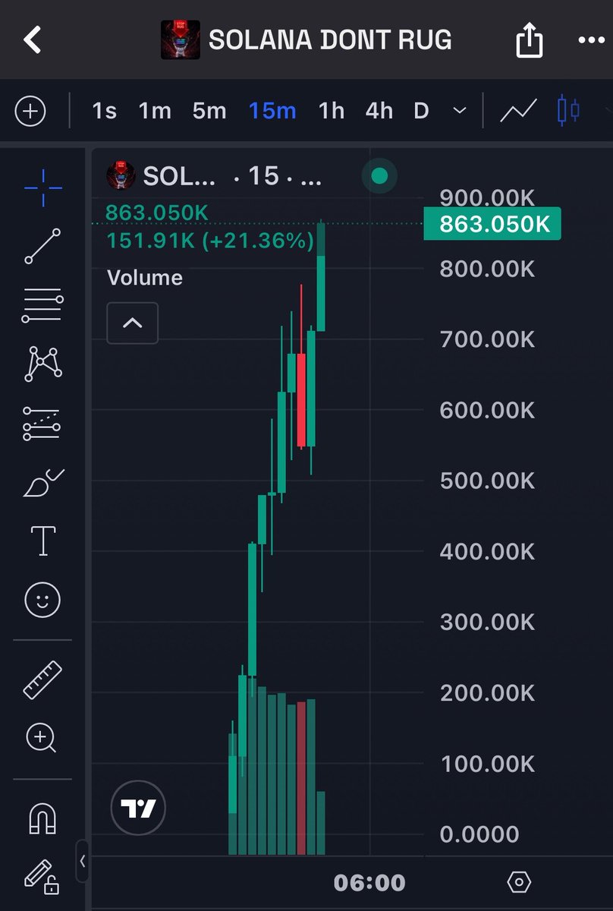Screen dimensions: 613x911
Task: Select the text annotation tool
Action: point(43,541)
